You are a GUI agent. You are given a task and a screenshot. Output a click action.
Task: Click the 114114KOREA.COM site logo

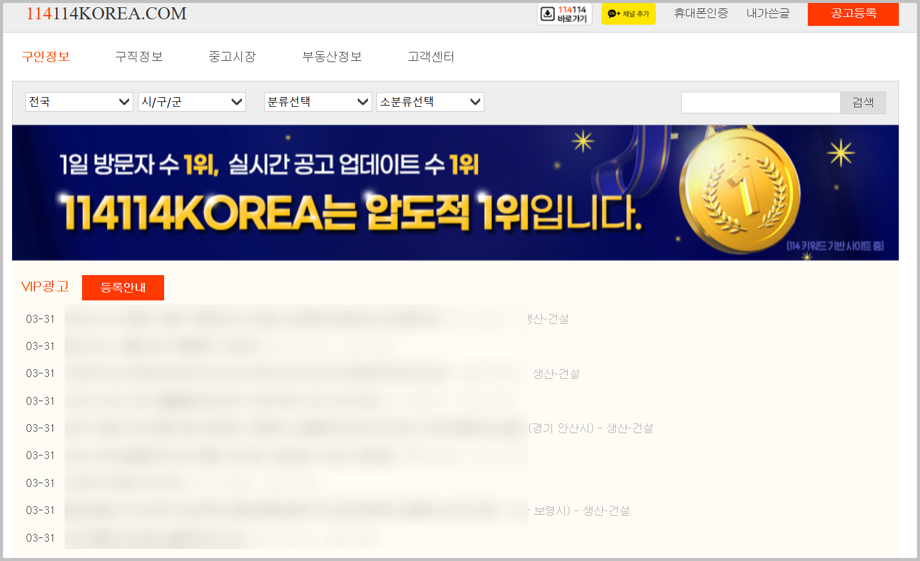(x=106, y=13)
